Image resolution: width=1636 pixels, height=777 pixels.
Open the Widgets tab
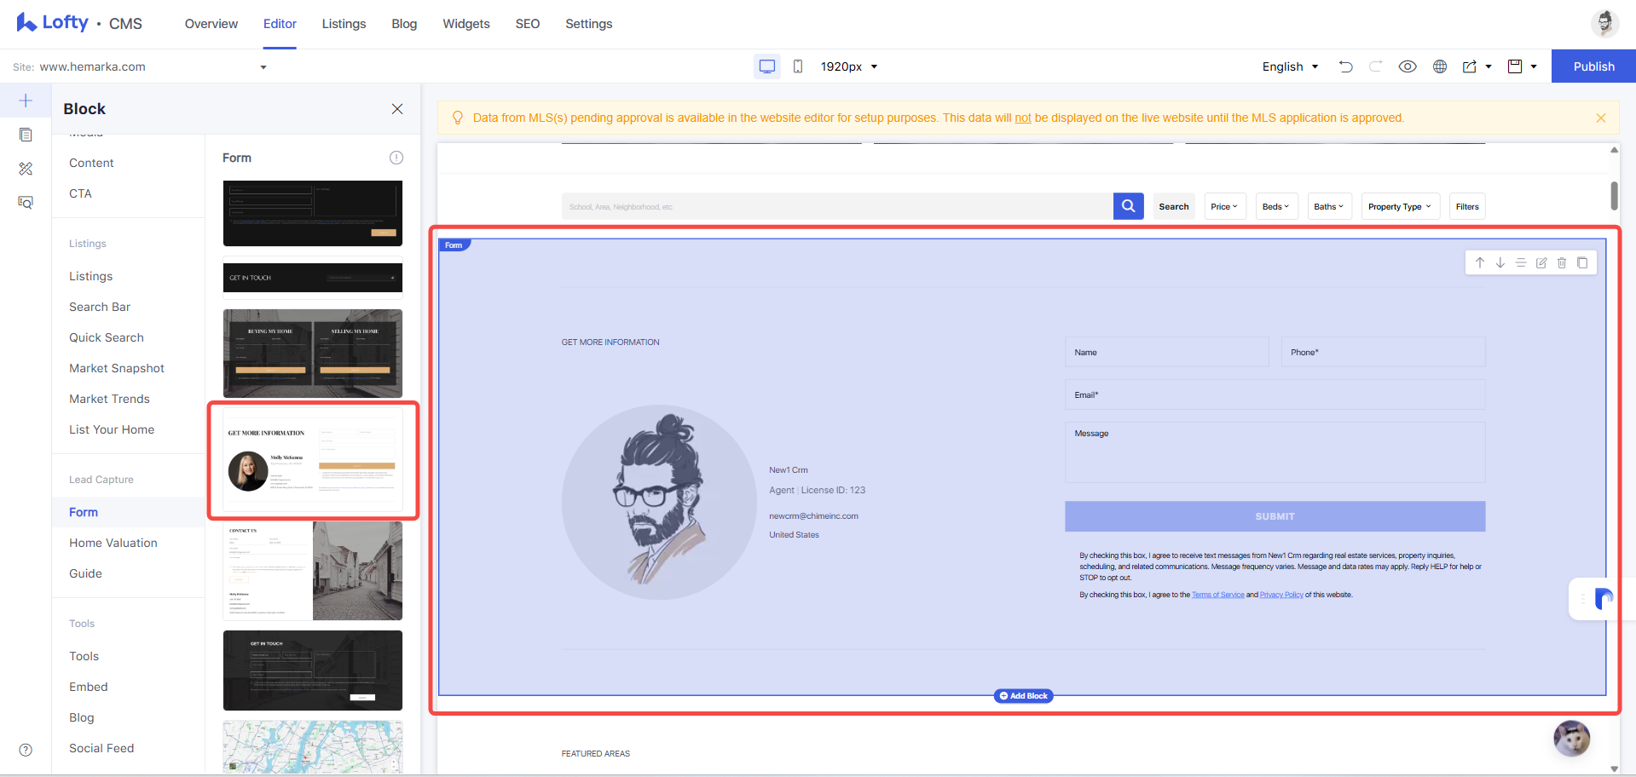click(x=466, y=24)
